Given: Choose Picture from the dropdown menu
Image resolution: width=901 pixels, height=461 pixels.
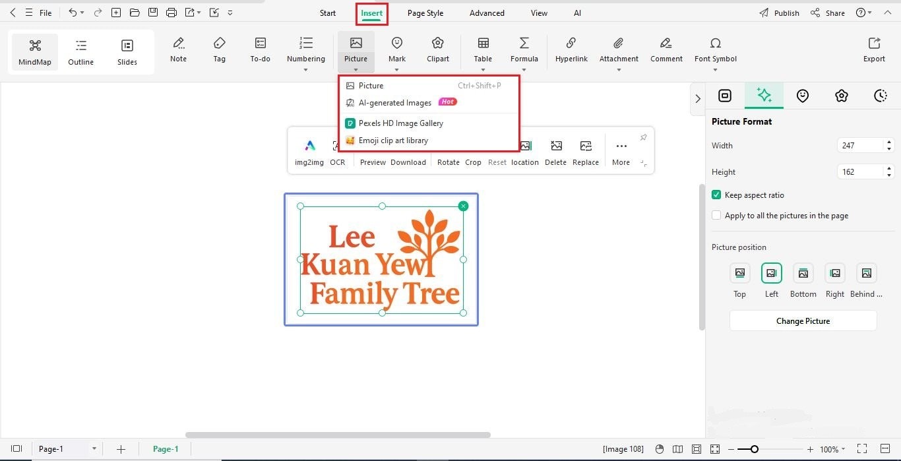Looking at the screenshot, I should 429,86.
